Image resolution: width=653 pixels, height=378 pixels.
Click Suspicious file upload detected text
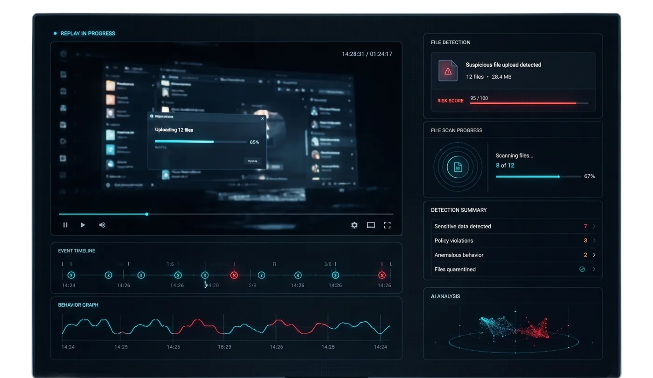(x=503, y=65)
